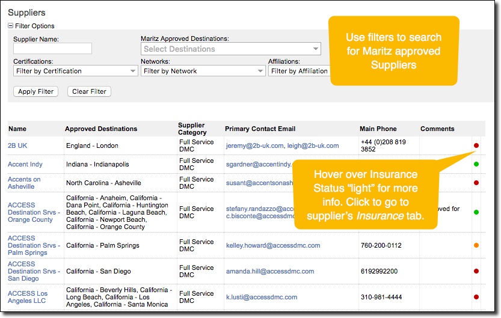Click the England - London destination cell
Image resolution: width=501 pixels, height=318 pixels.
coord(93,145)
